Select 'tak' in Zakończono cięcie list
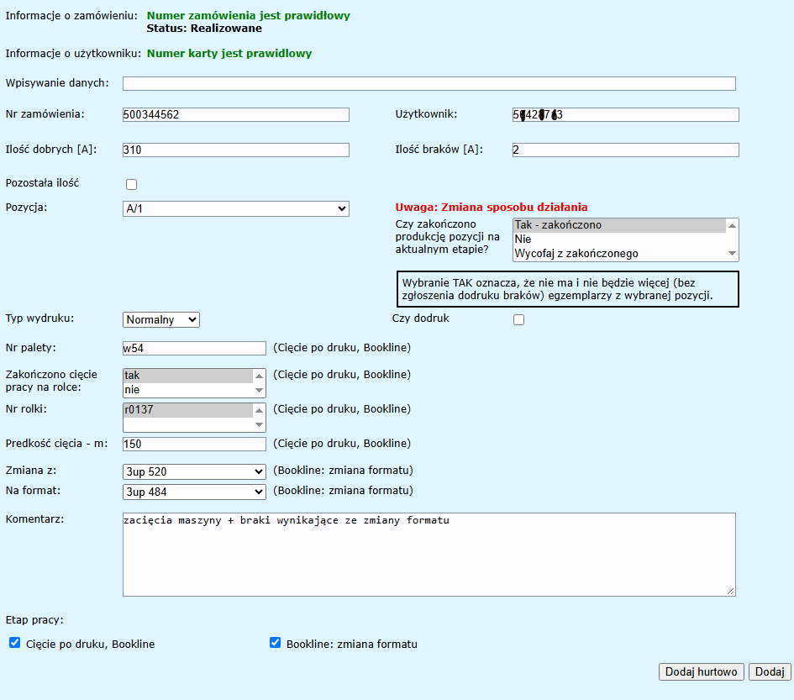 coord(188,376)
